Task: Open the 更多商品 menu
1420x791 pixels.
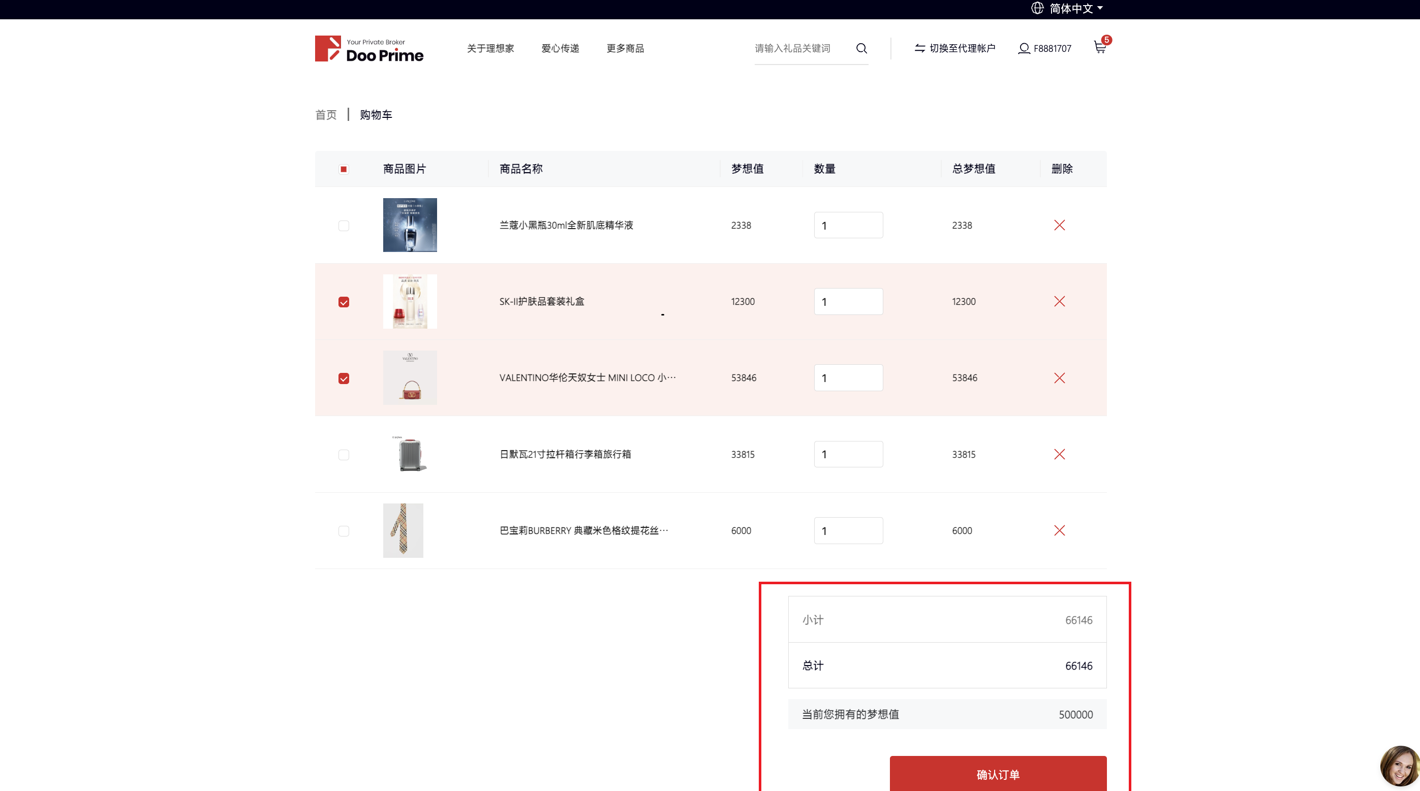Action: 625,48
